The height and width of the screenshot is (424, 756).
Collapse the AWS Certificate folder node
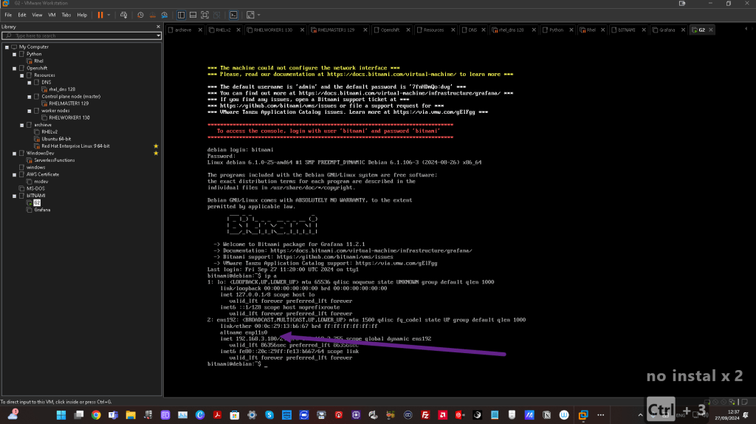pyautogui.click(x=15, y=174)
